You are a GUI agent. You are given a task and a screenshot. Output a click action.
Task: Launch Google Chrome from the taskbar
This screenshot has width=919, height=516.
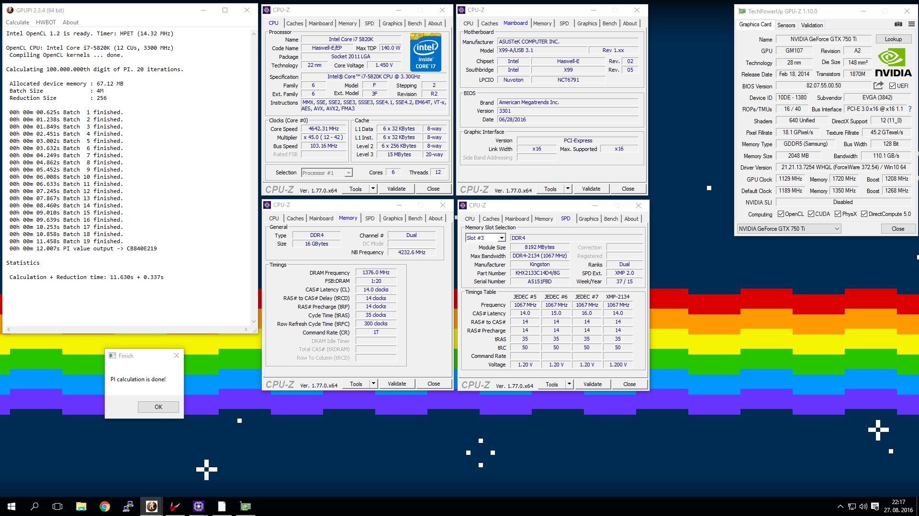(x=104, y=506)
